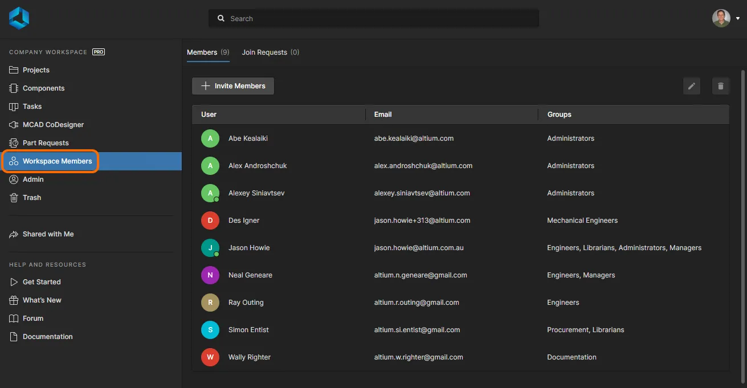This screenshot has width=747, height=388.
Task: Open the Documentation link
Action: [x=91, y=337]
